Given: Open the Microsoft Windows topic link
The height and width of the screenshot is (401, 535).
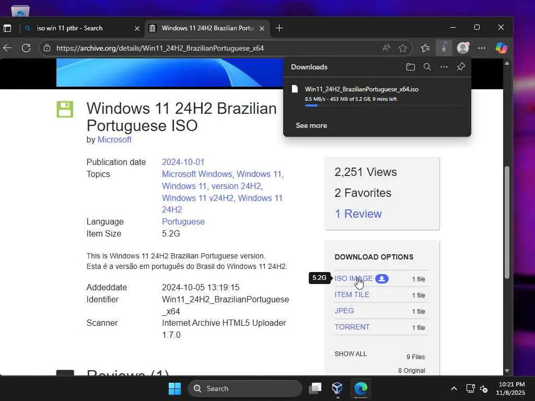Looking at the screenshot, I should pos(197,174).
